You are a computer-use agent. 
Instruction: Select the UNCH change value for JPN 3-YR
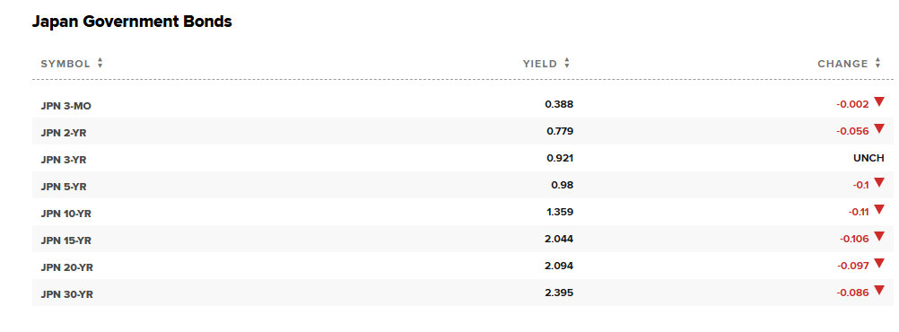pos(868,158)
